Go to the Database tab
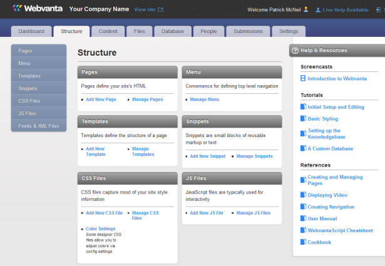Viewport: 385px width, 266px height. (173, 31)
